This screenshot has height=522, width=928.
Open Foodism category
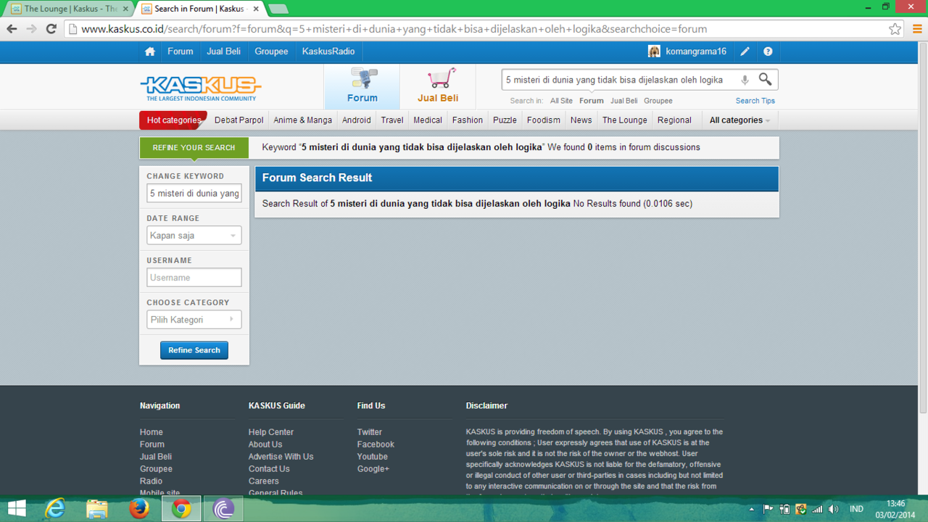click(x=544, y=120)
